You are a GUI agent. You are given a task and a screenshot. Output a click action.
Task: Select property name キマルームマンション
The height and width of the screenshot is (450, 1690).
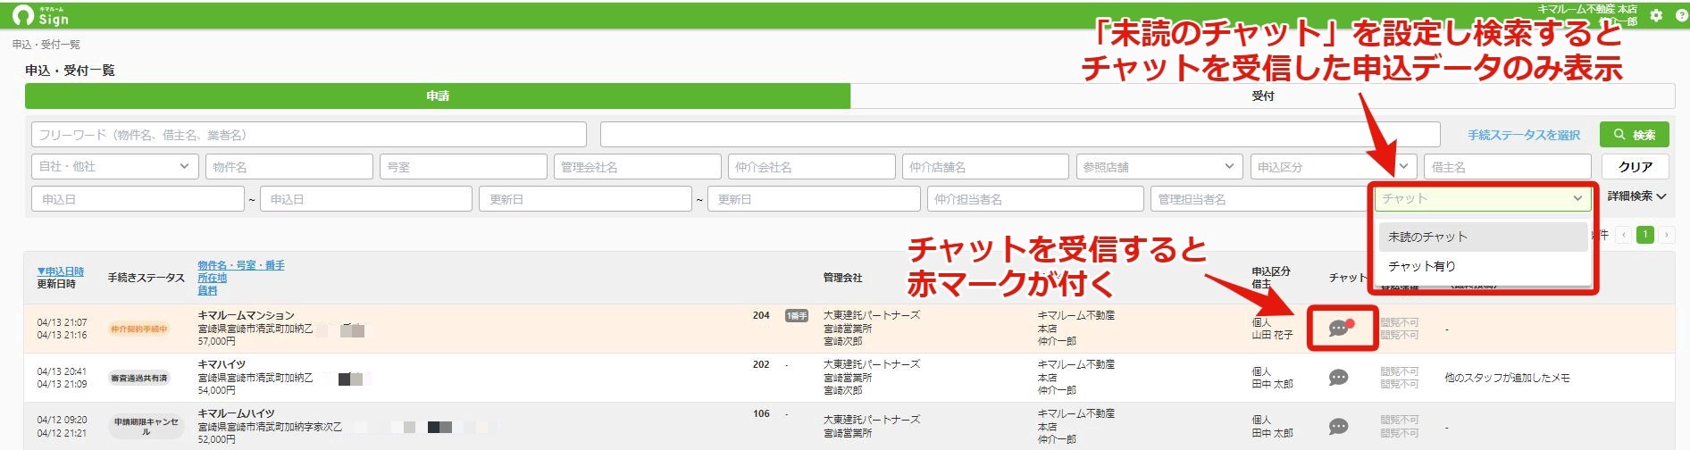coord(247,315)
